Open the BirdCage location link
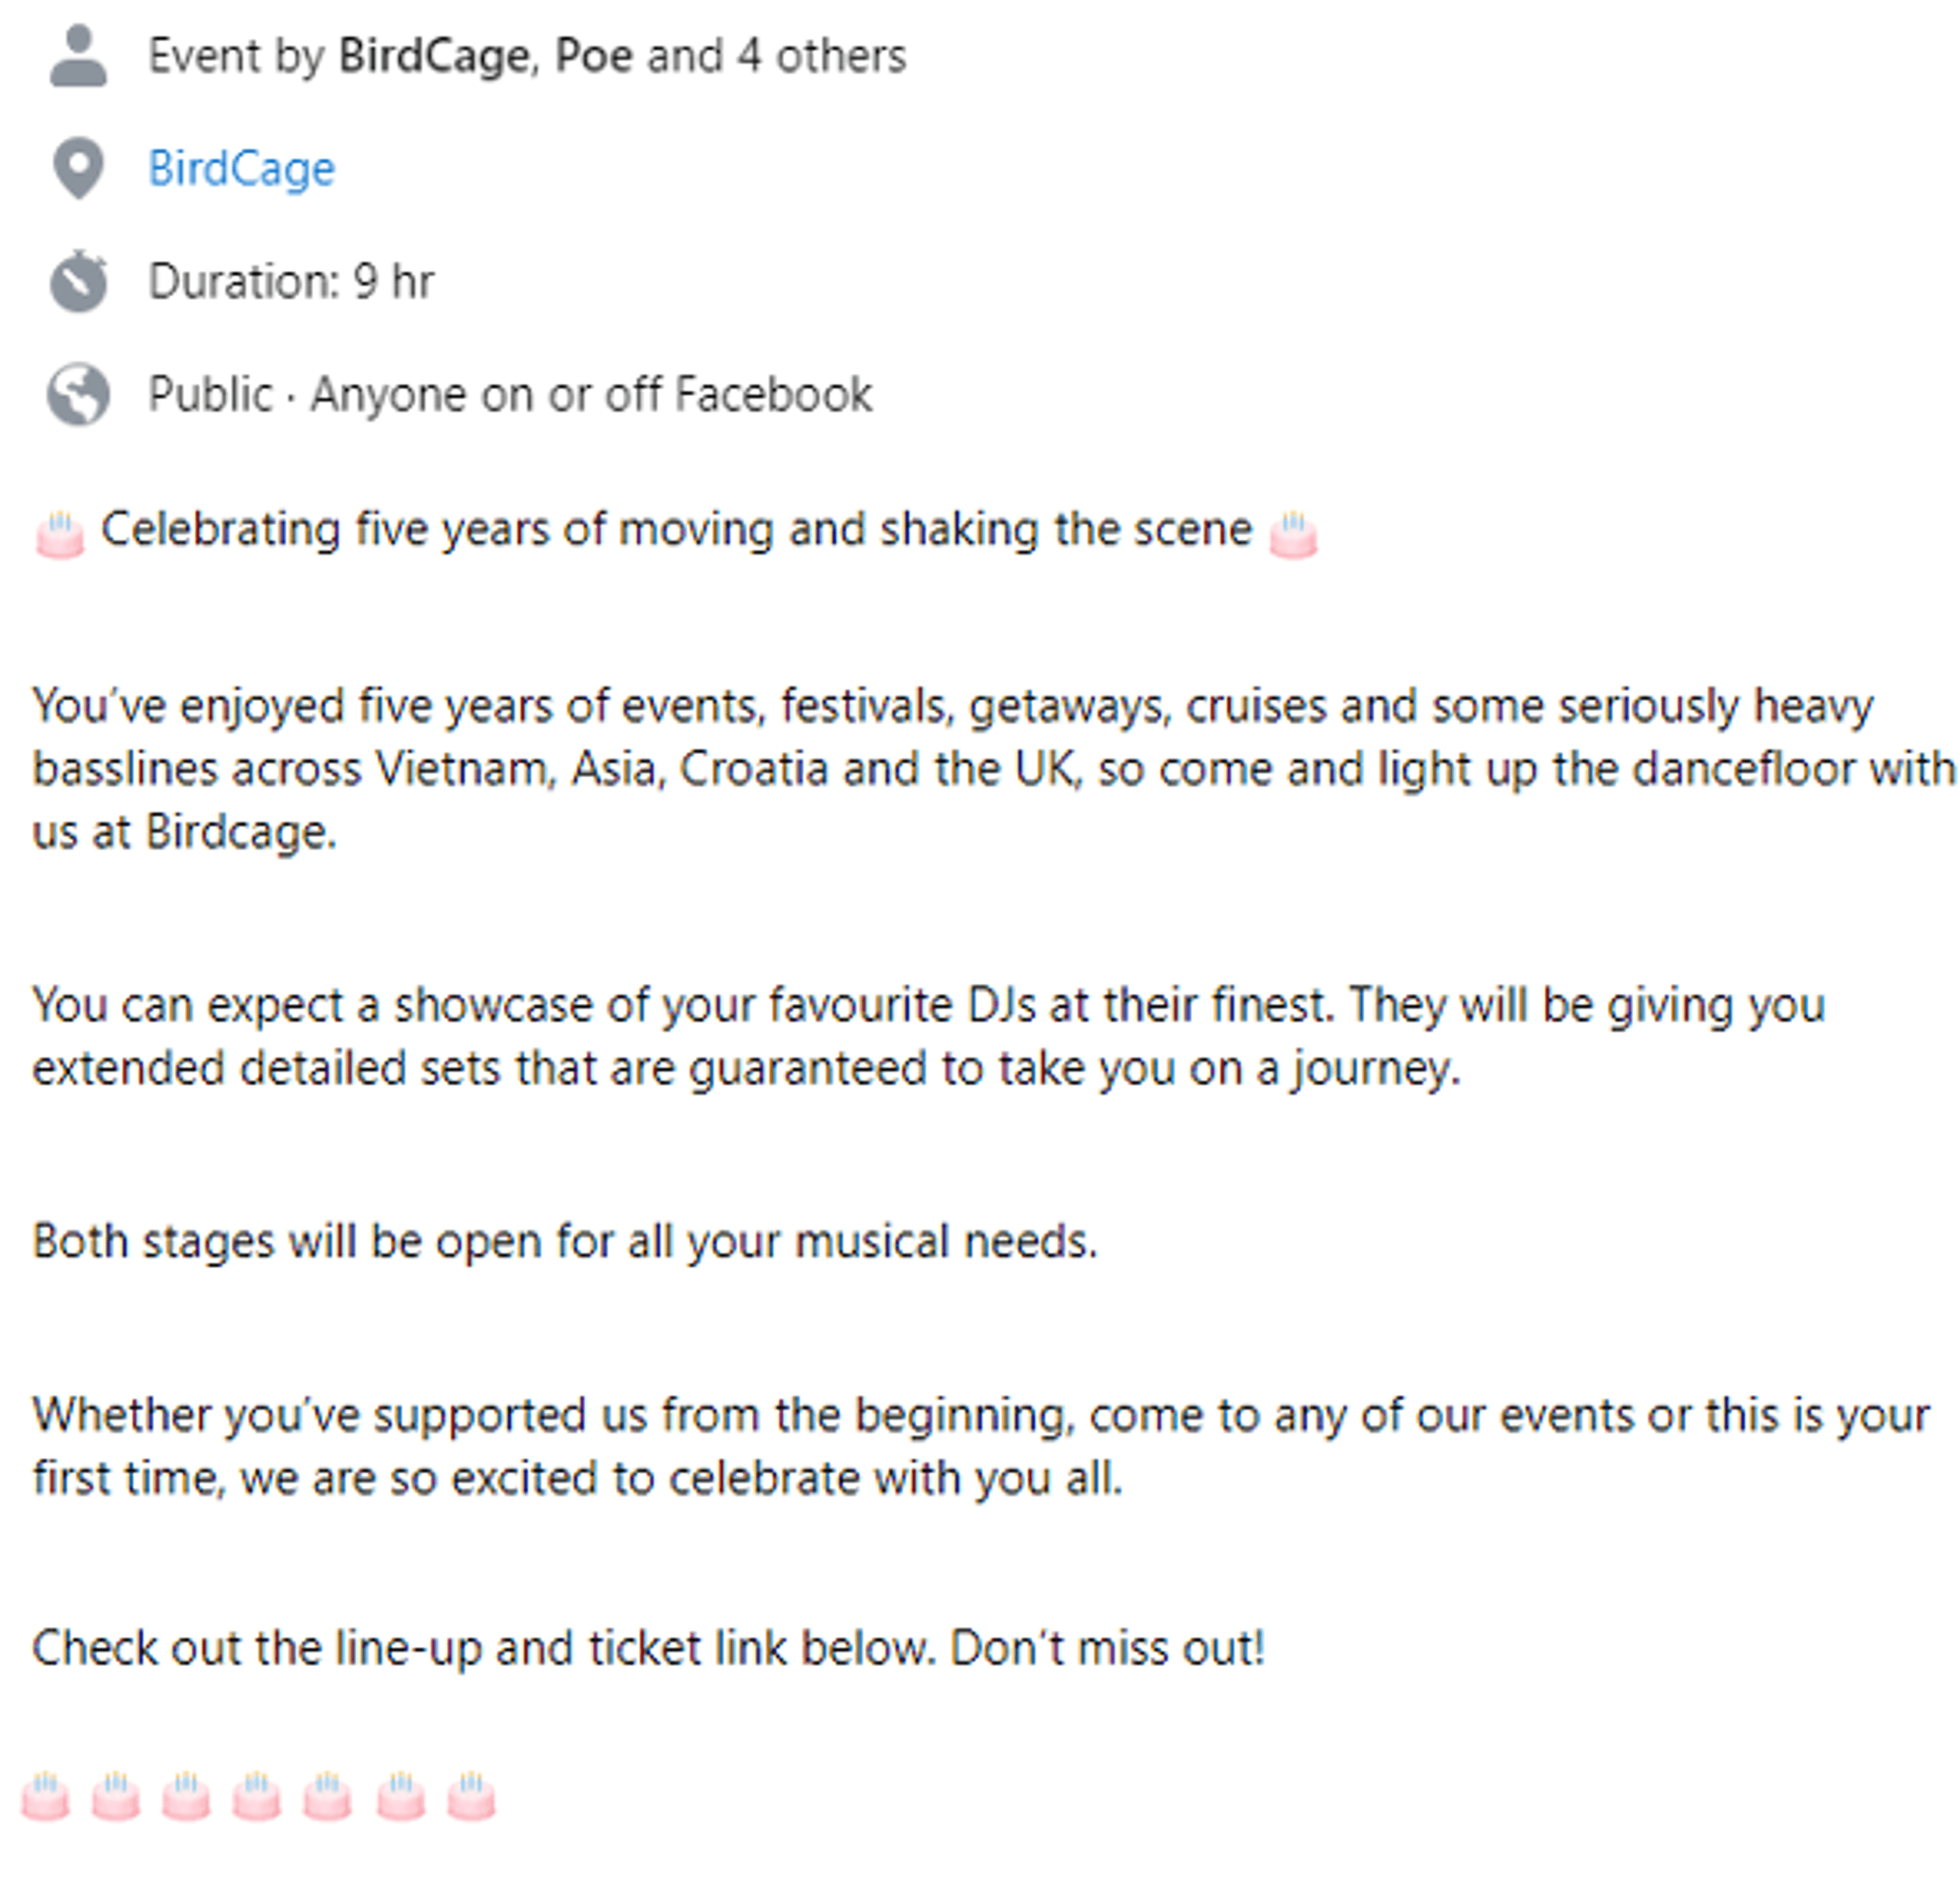 pyautogui.click(x=241, y=168)
